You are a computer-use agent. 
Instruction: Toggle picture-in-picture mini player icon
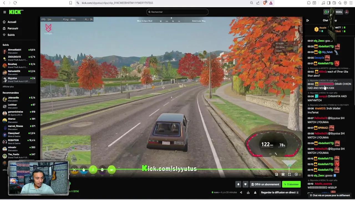tap(276, 174)
